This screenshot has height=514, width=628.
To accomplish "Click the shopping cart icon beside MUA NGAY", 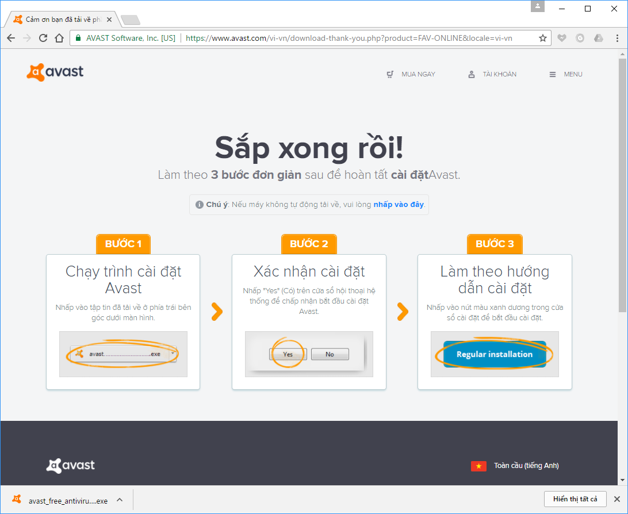I will [x=390, y=75].
